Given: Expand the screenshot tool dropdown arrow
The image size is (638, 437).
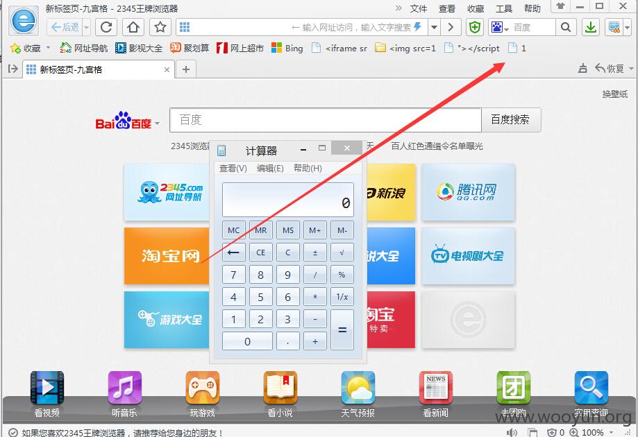Looking at the screenshot, I should pyautogui.click(x=627, y=28).
